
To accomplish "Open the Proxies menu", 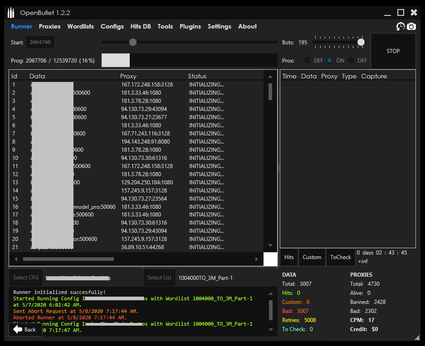I will click(x=49, y=27).
